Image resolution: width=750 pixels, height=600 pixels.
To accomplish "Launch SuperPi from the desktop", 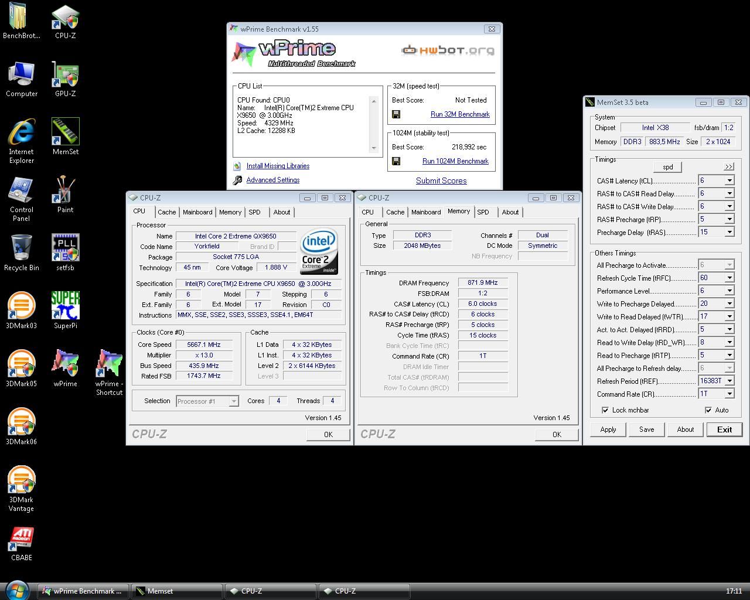I will click(65, 311).
